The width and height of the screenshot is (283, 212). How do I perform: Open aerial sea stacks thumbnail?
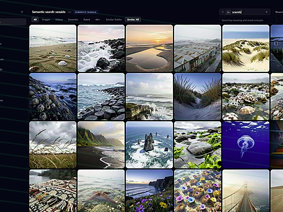[x=149, y=145]
